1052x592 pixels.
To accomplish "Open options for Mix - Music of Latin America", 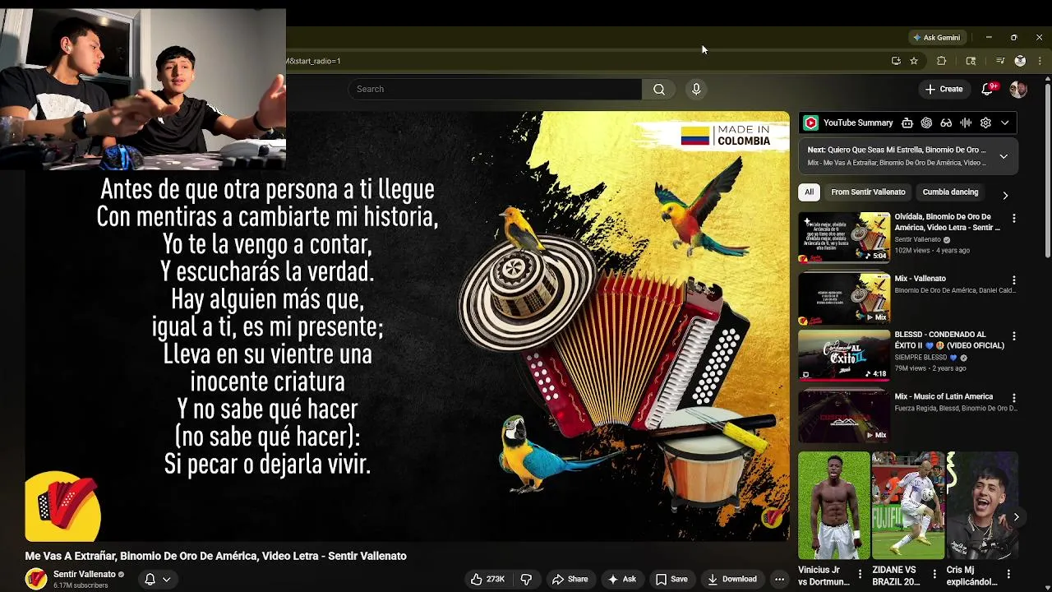I will coord(1014,398).
